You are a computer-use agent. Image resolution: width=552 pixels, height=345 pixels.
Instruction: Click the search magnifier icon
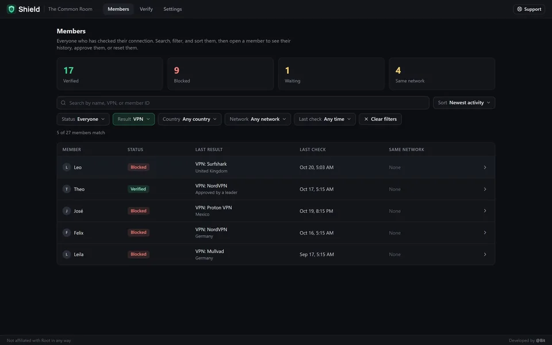63,103
